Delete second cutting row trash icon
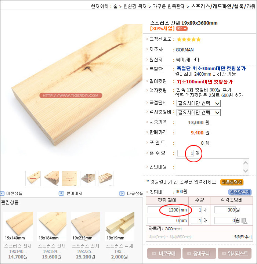 (244, 221)
